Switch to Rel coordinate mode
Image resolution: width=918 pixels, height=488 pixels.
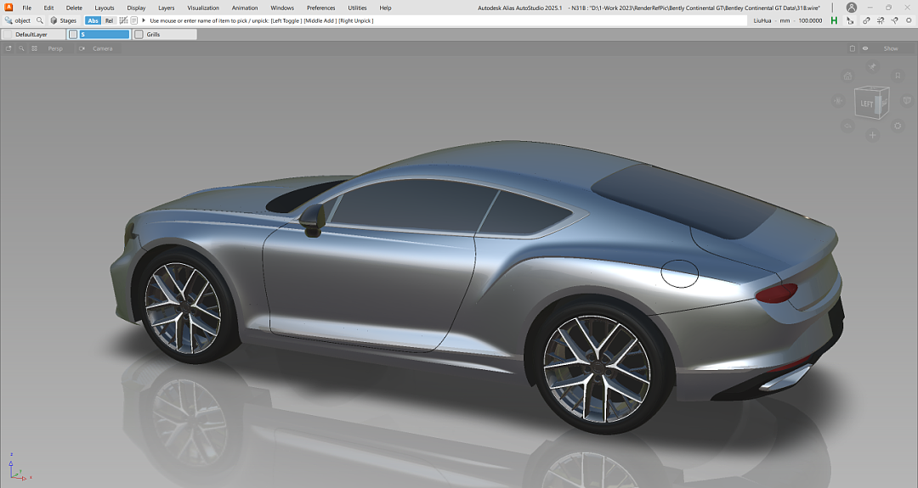pos(109,20)
